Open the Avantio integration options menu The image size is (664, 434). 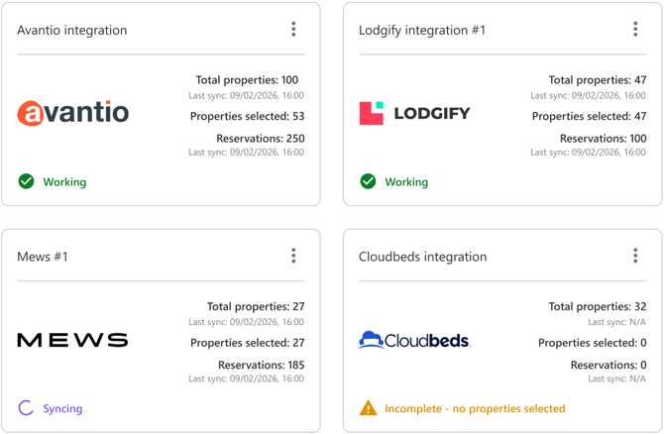click(293, 30)
